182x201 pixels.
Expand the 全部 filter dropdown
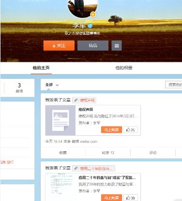click(x=52, y=85)
